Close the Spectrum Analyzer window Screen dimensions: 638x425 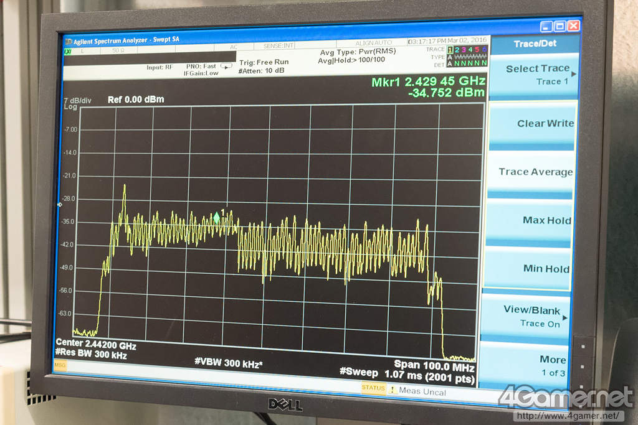574,26
